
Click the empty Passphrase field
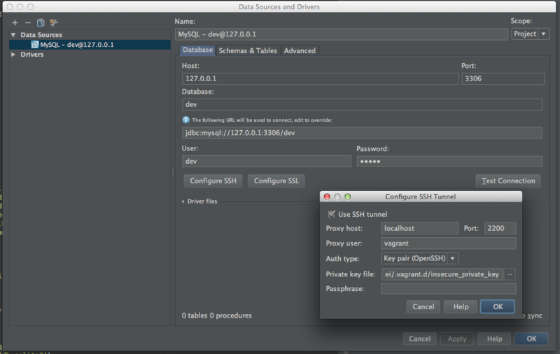point(448,289)
